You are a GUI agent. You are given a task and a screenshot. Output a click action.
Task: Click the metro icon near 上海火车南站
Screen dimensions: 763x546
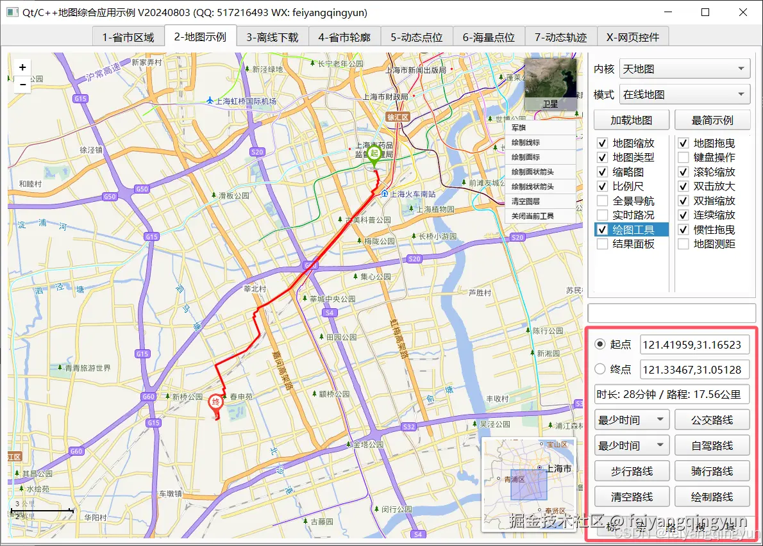(384, 194)
